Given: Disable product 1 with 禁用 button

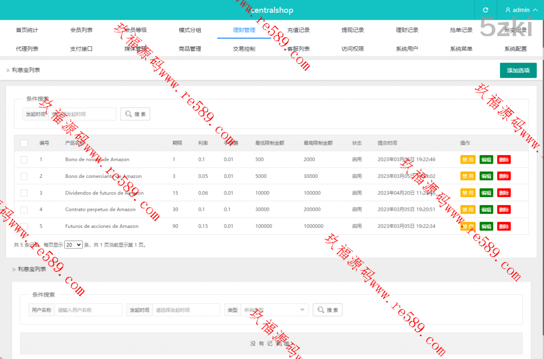Looking at the screenshot, I should [x=467, y=160].
